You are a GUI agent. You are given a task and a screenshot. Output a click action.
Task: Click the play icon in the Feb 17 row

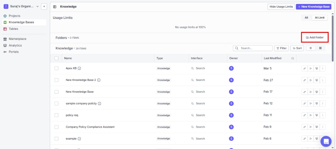click(x=311, y=92)
